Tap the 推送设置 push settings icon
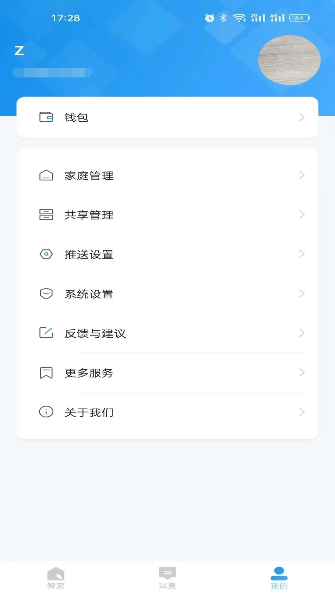The width and height of the screenshot is (335, 596). click(46, 254)
